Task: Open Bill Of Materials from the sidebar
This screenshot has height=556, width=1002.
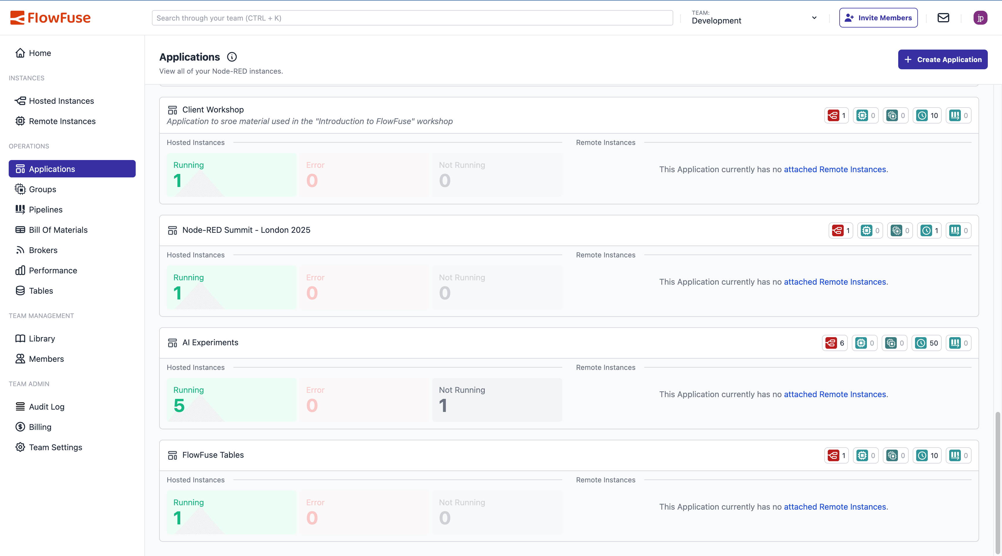Action: 58,229
